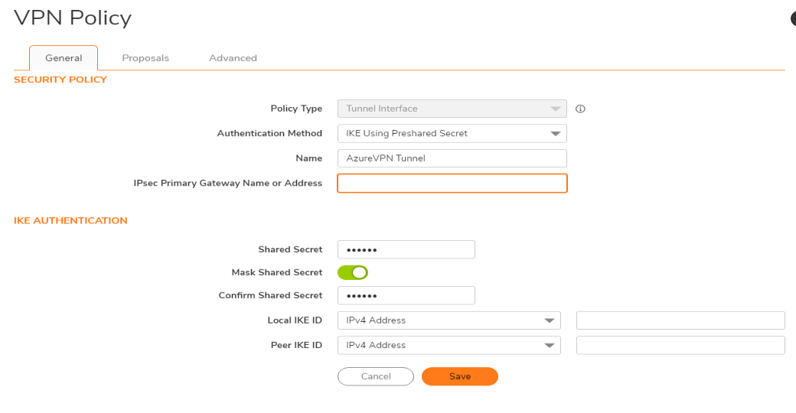Click the dark circle icon at top right
The width and height of the screenshot is (796, 413).
(x=793, y=19)
